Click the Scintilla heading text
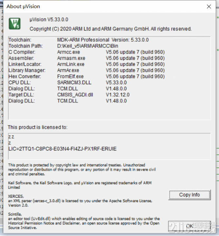Image resolution: width=219 pixels, height=236 pixels. point(15,214)
